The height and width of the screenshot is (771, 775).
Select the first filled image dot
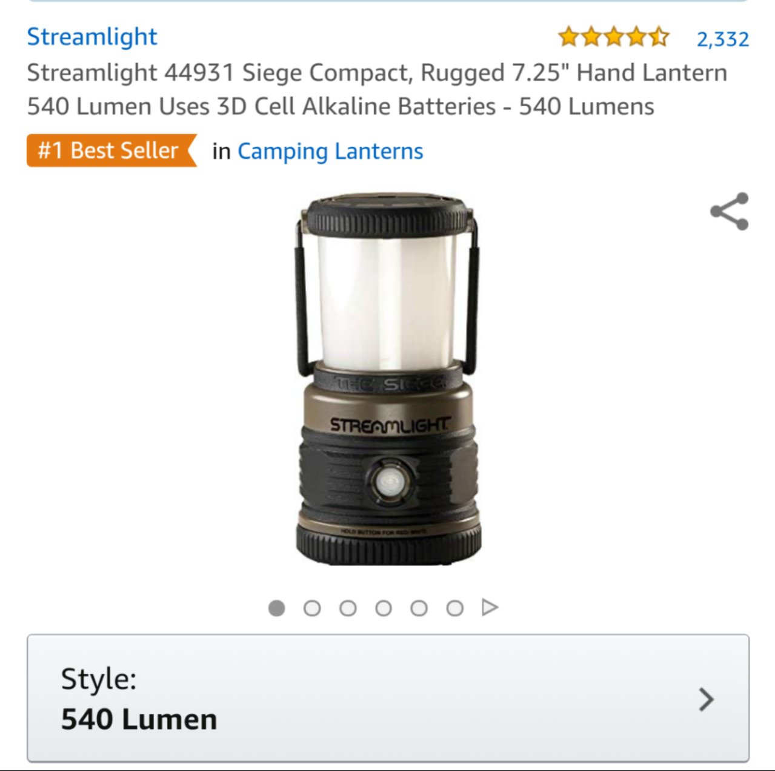click(x=276, y=608)
